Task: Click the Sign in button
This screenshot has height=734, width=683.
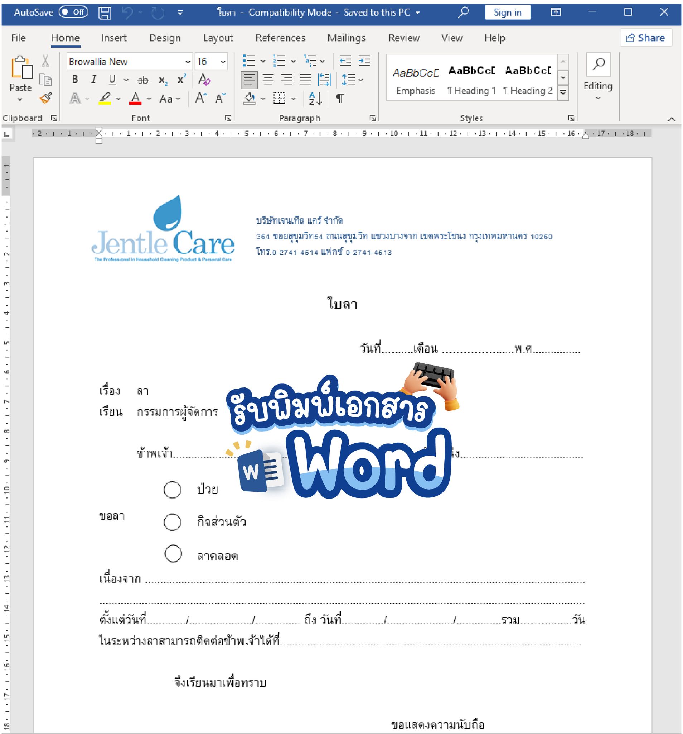Action: pyautogui.click(x=507, y=13)
